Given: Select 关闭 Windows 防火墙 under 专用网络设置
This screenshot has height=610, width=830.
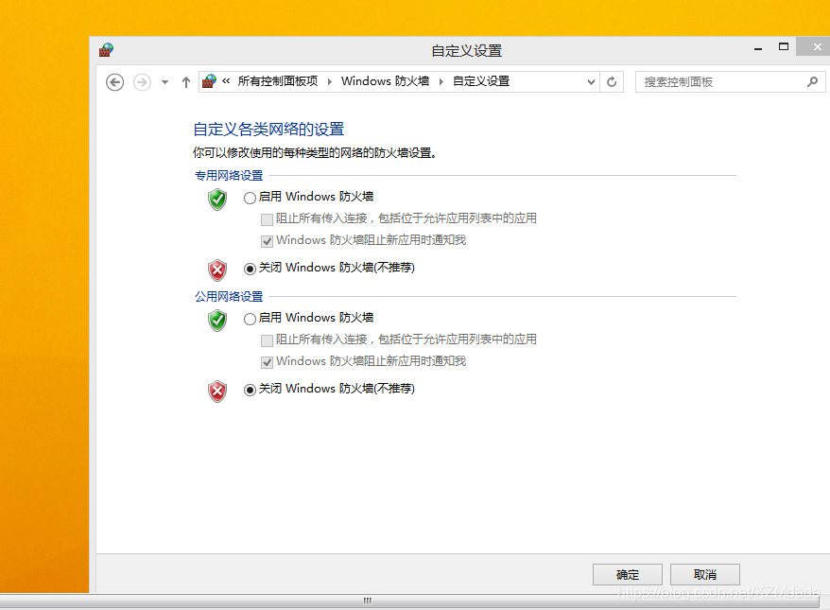Looking at the screenshot, I should click(x=250, y=269).
